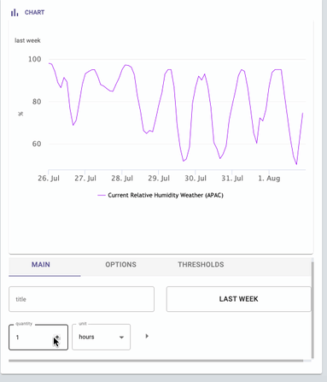Click the purple legend line marker

pyautogui.click(x=102, y=196)
